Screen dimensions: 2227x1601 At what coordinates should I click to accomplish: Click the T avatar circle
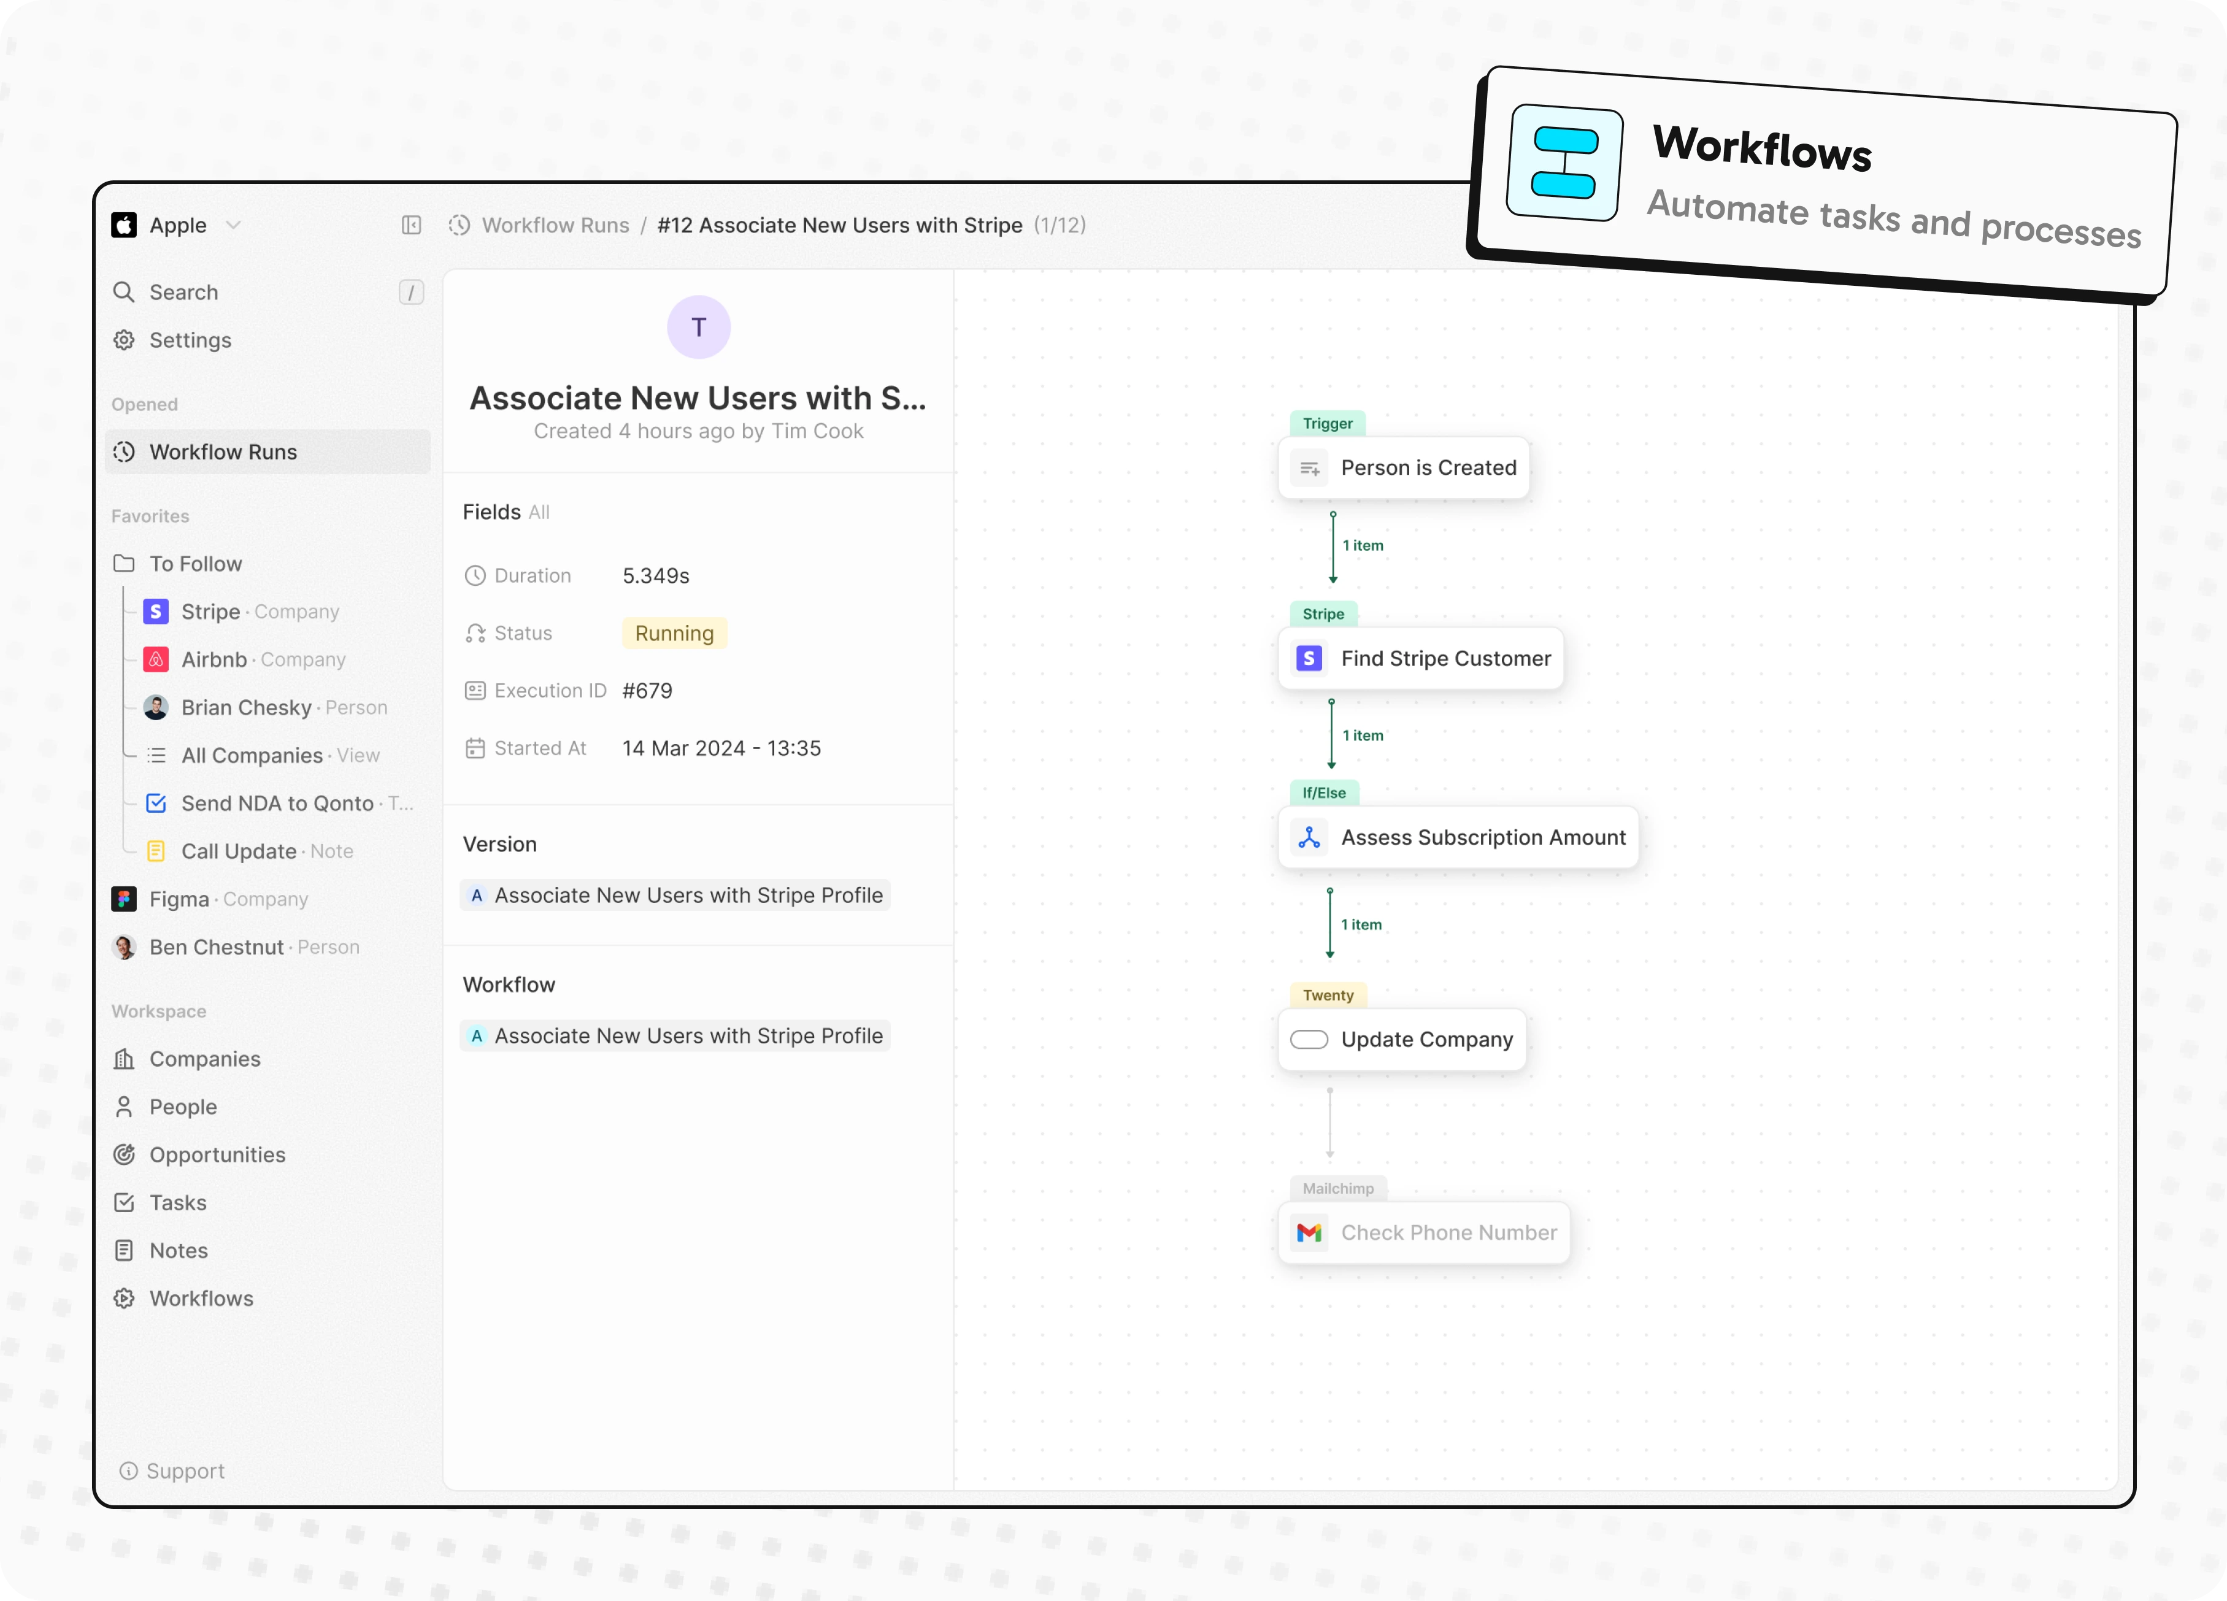[x=698, y=327]
